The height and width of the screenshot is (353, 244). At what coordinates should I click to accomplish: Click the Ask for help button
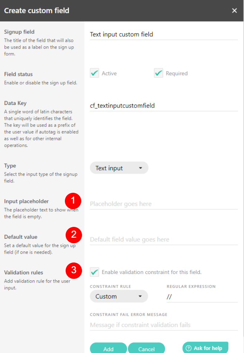(205, 348)
